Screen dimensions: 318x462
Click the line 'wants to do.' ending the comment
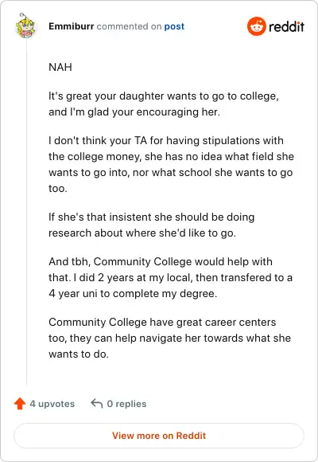click(79, 354)
